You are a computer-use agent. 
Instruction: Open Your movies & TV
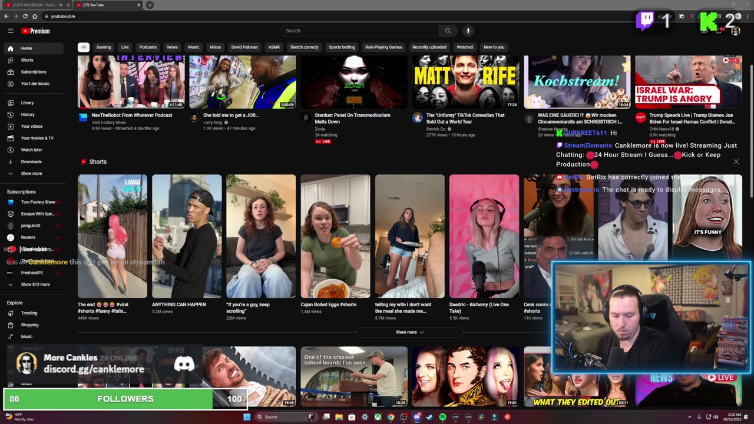click(x=33, y=138)
